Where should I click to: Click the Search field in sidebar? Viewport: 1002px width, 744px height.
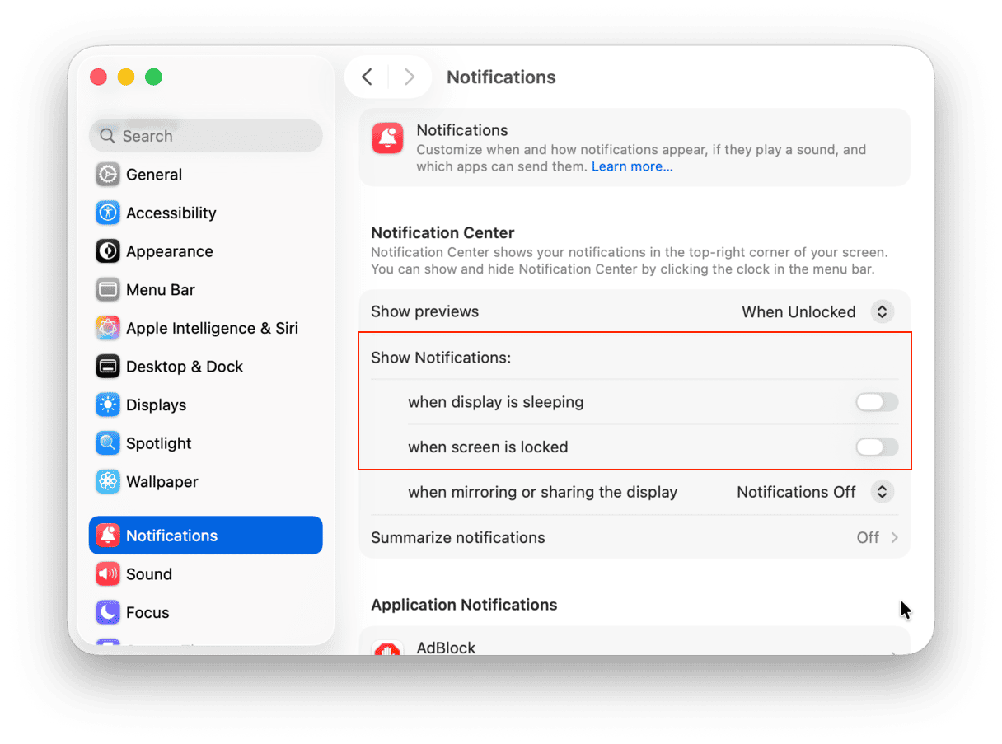[x=206, y=136]
